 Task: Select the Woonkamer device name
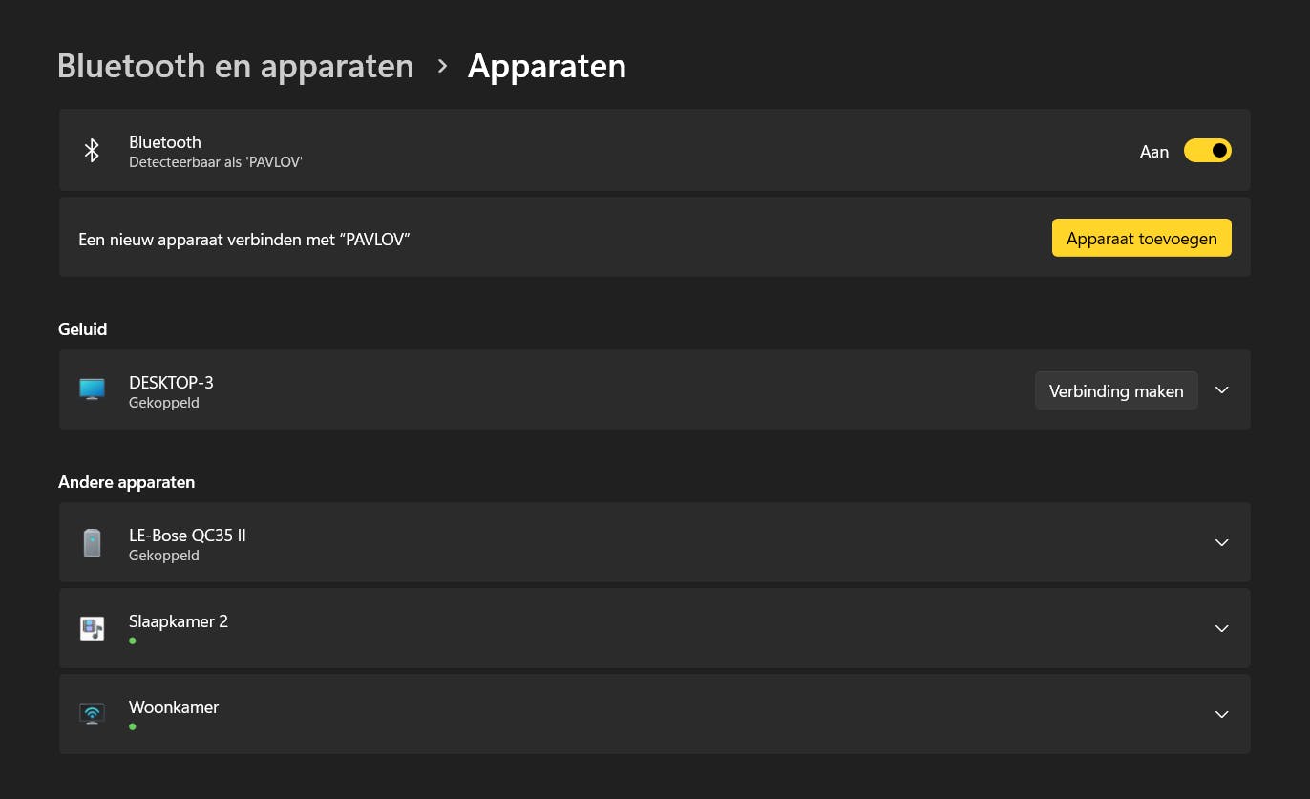coord(174,706)
